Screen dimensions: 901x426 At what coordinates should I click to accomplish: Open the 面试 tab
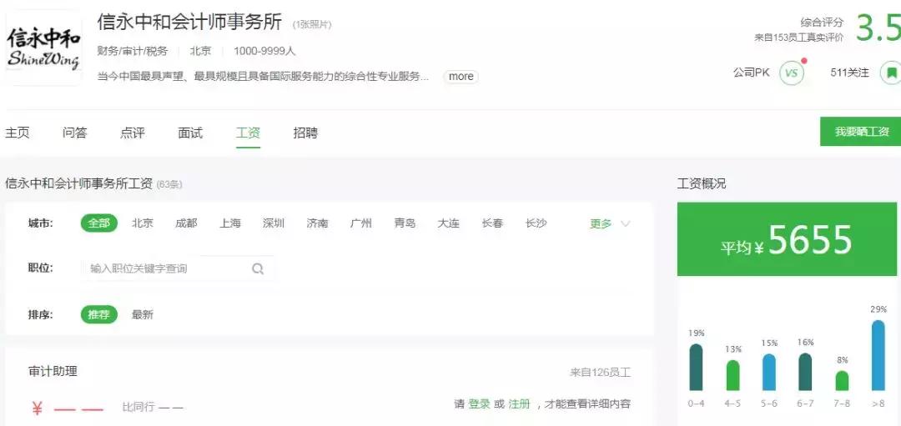click(190, 133)
